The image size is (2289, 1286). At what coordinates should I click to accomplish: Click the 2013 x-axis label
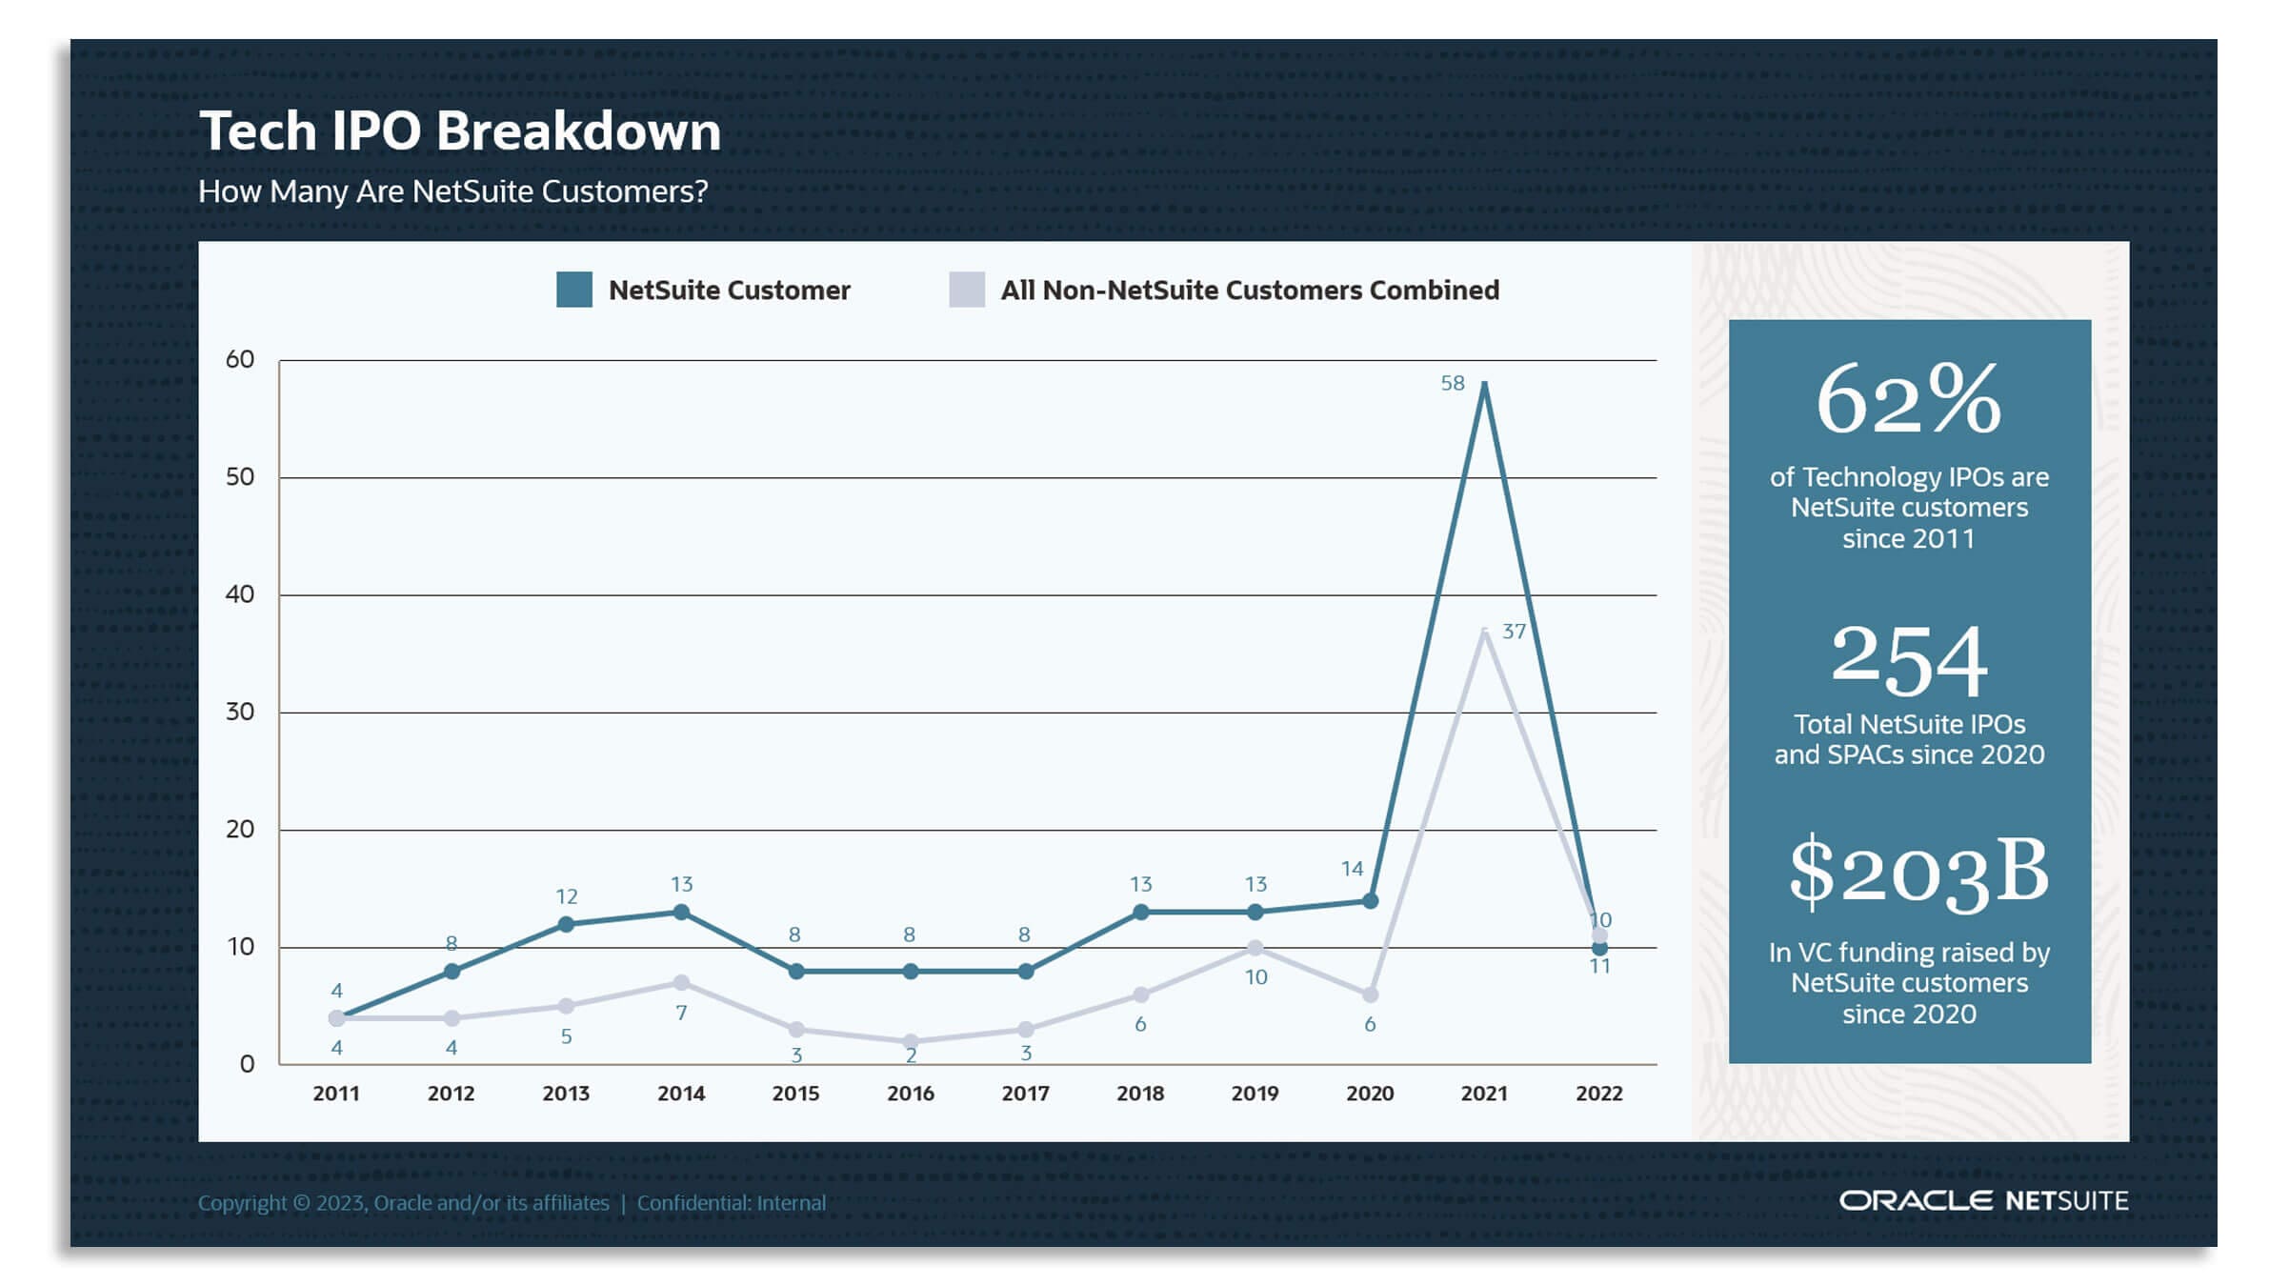[x=566, y=1093]
